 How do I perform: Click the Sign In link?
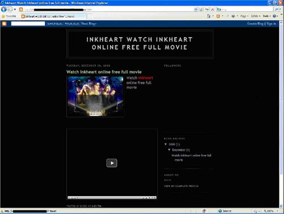272,23
